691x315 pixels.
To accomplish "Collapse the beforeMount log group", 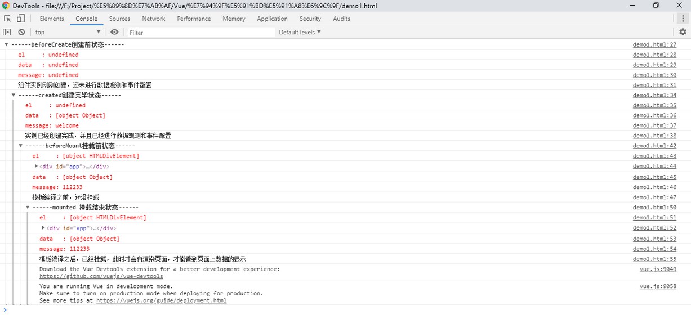I will click(21, 146).
